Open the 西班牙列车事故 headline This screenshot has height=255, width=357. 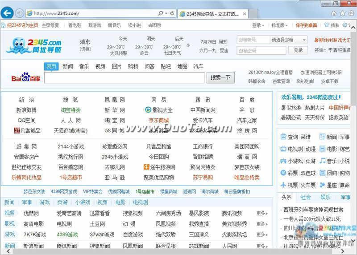[313, 210]
